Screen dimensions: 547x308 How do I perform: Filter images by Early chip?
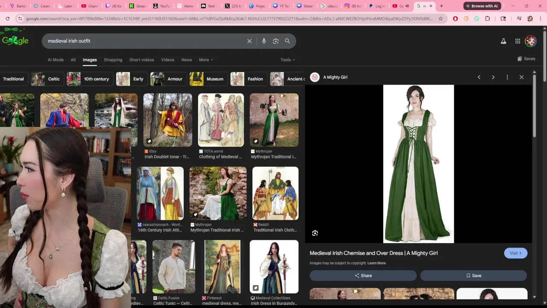tap(131, 79)
